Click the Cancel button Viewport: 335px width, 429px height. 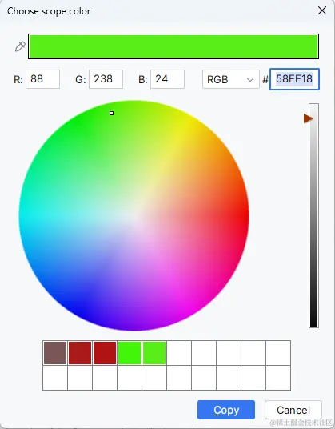(x=293, y=410)
